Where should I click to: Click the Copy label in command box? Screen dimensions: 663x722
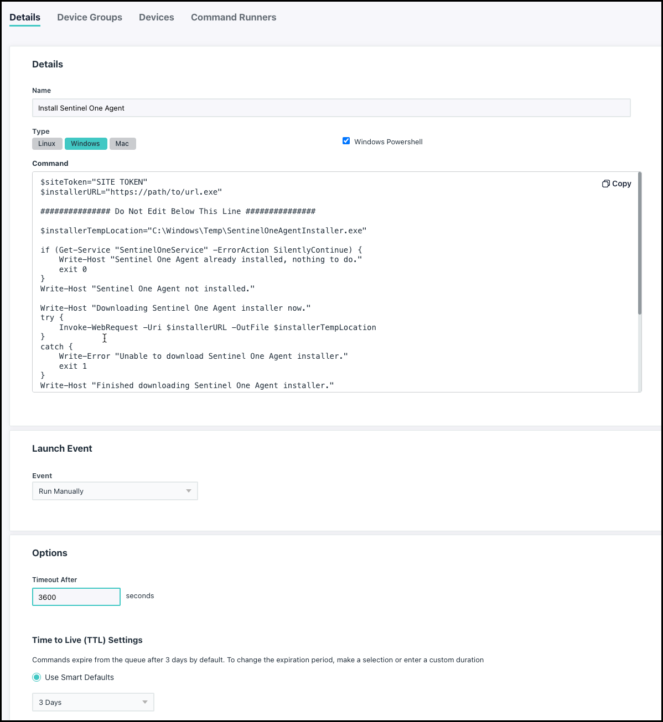(x=621, y=184)
